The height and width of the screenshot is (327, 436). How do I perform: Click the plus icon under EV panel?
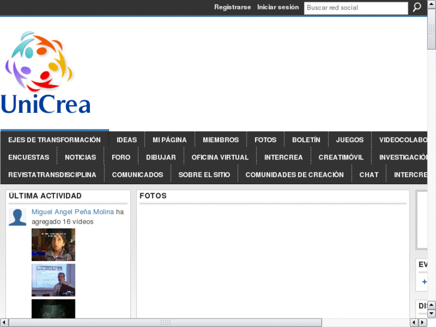pos(424,281)
